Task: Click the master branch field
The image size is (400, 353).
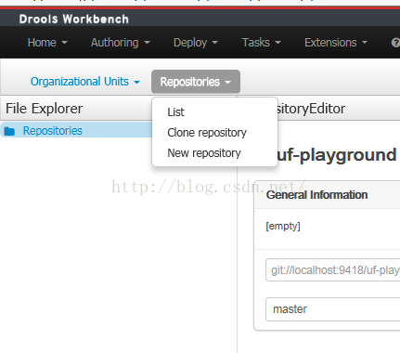Action: coord(332,309)
